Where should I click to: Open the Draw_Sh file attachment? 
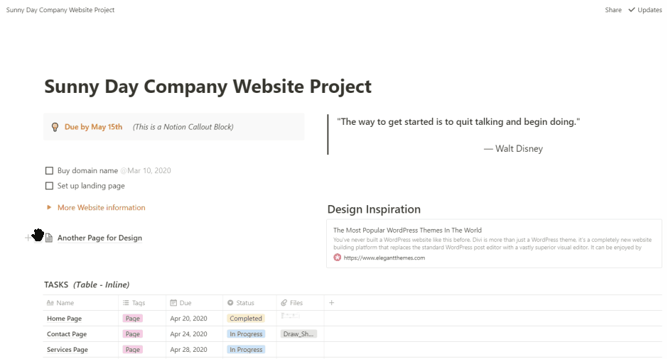click(298, 334)
